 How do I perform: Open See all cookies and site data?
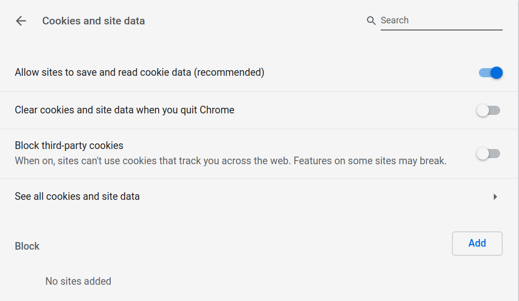click(77, 196)
